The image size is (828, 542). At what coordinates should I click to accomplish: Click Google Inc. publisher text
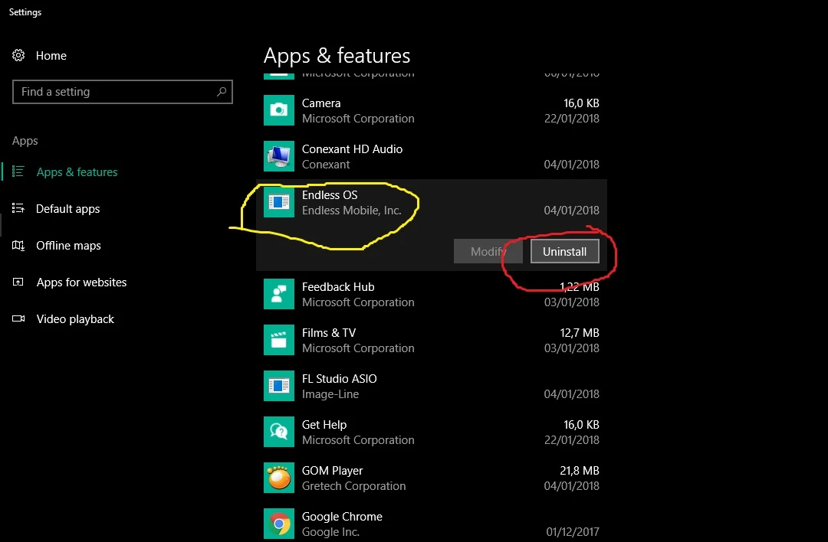coord(330,532)
